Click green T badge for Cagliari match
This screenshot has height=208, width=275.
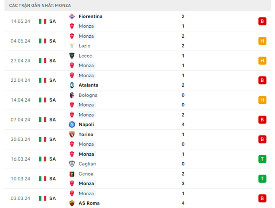262,159
